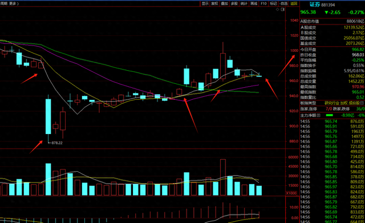Open the 多股 multi-stock view
The image size is (365, 223).
[234, 3]
